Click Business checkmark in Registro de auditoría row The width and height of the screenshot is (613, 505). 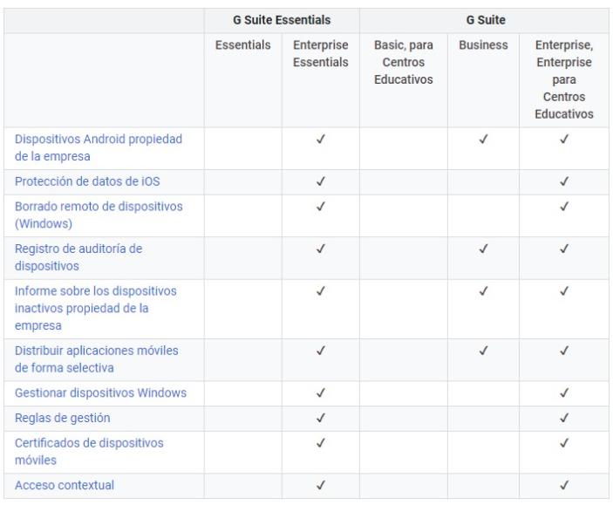tap(483, 249)
